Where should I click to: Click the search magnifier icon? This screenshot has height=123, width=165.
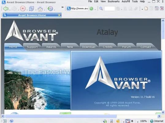point(101,9)
